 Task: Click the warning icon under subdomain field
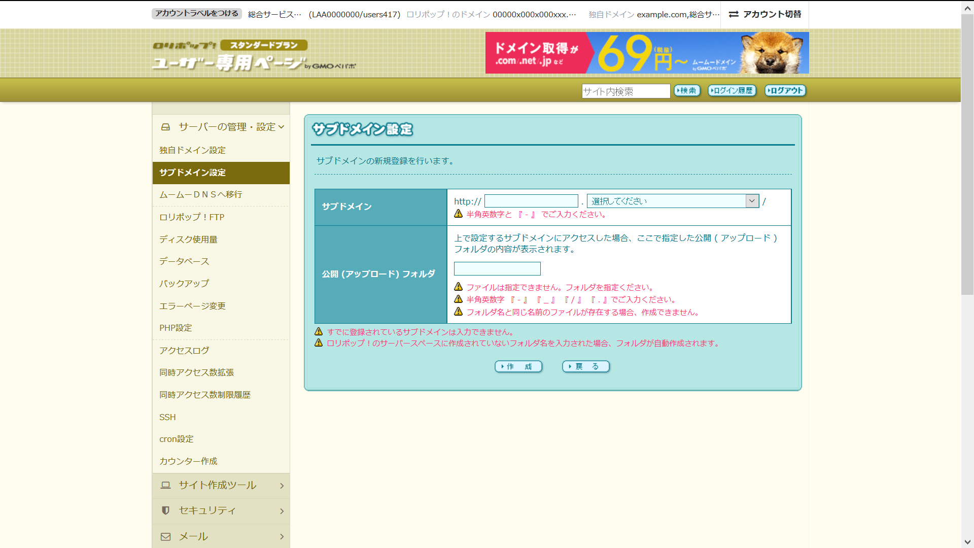458,214
